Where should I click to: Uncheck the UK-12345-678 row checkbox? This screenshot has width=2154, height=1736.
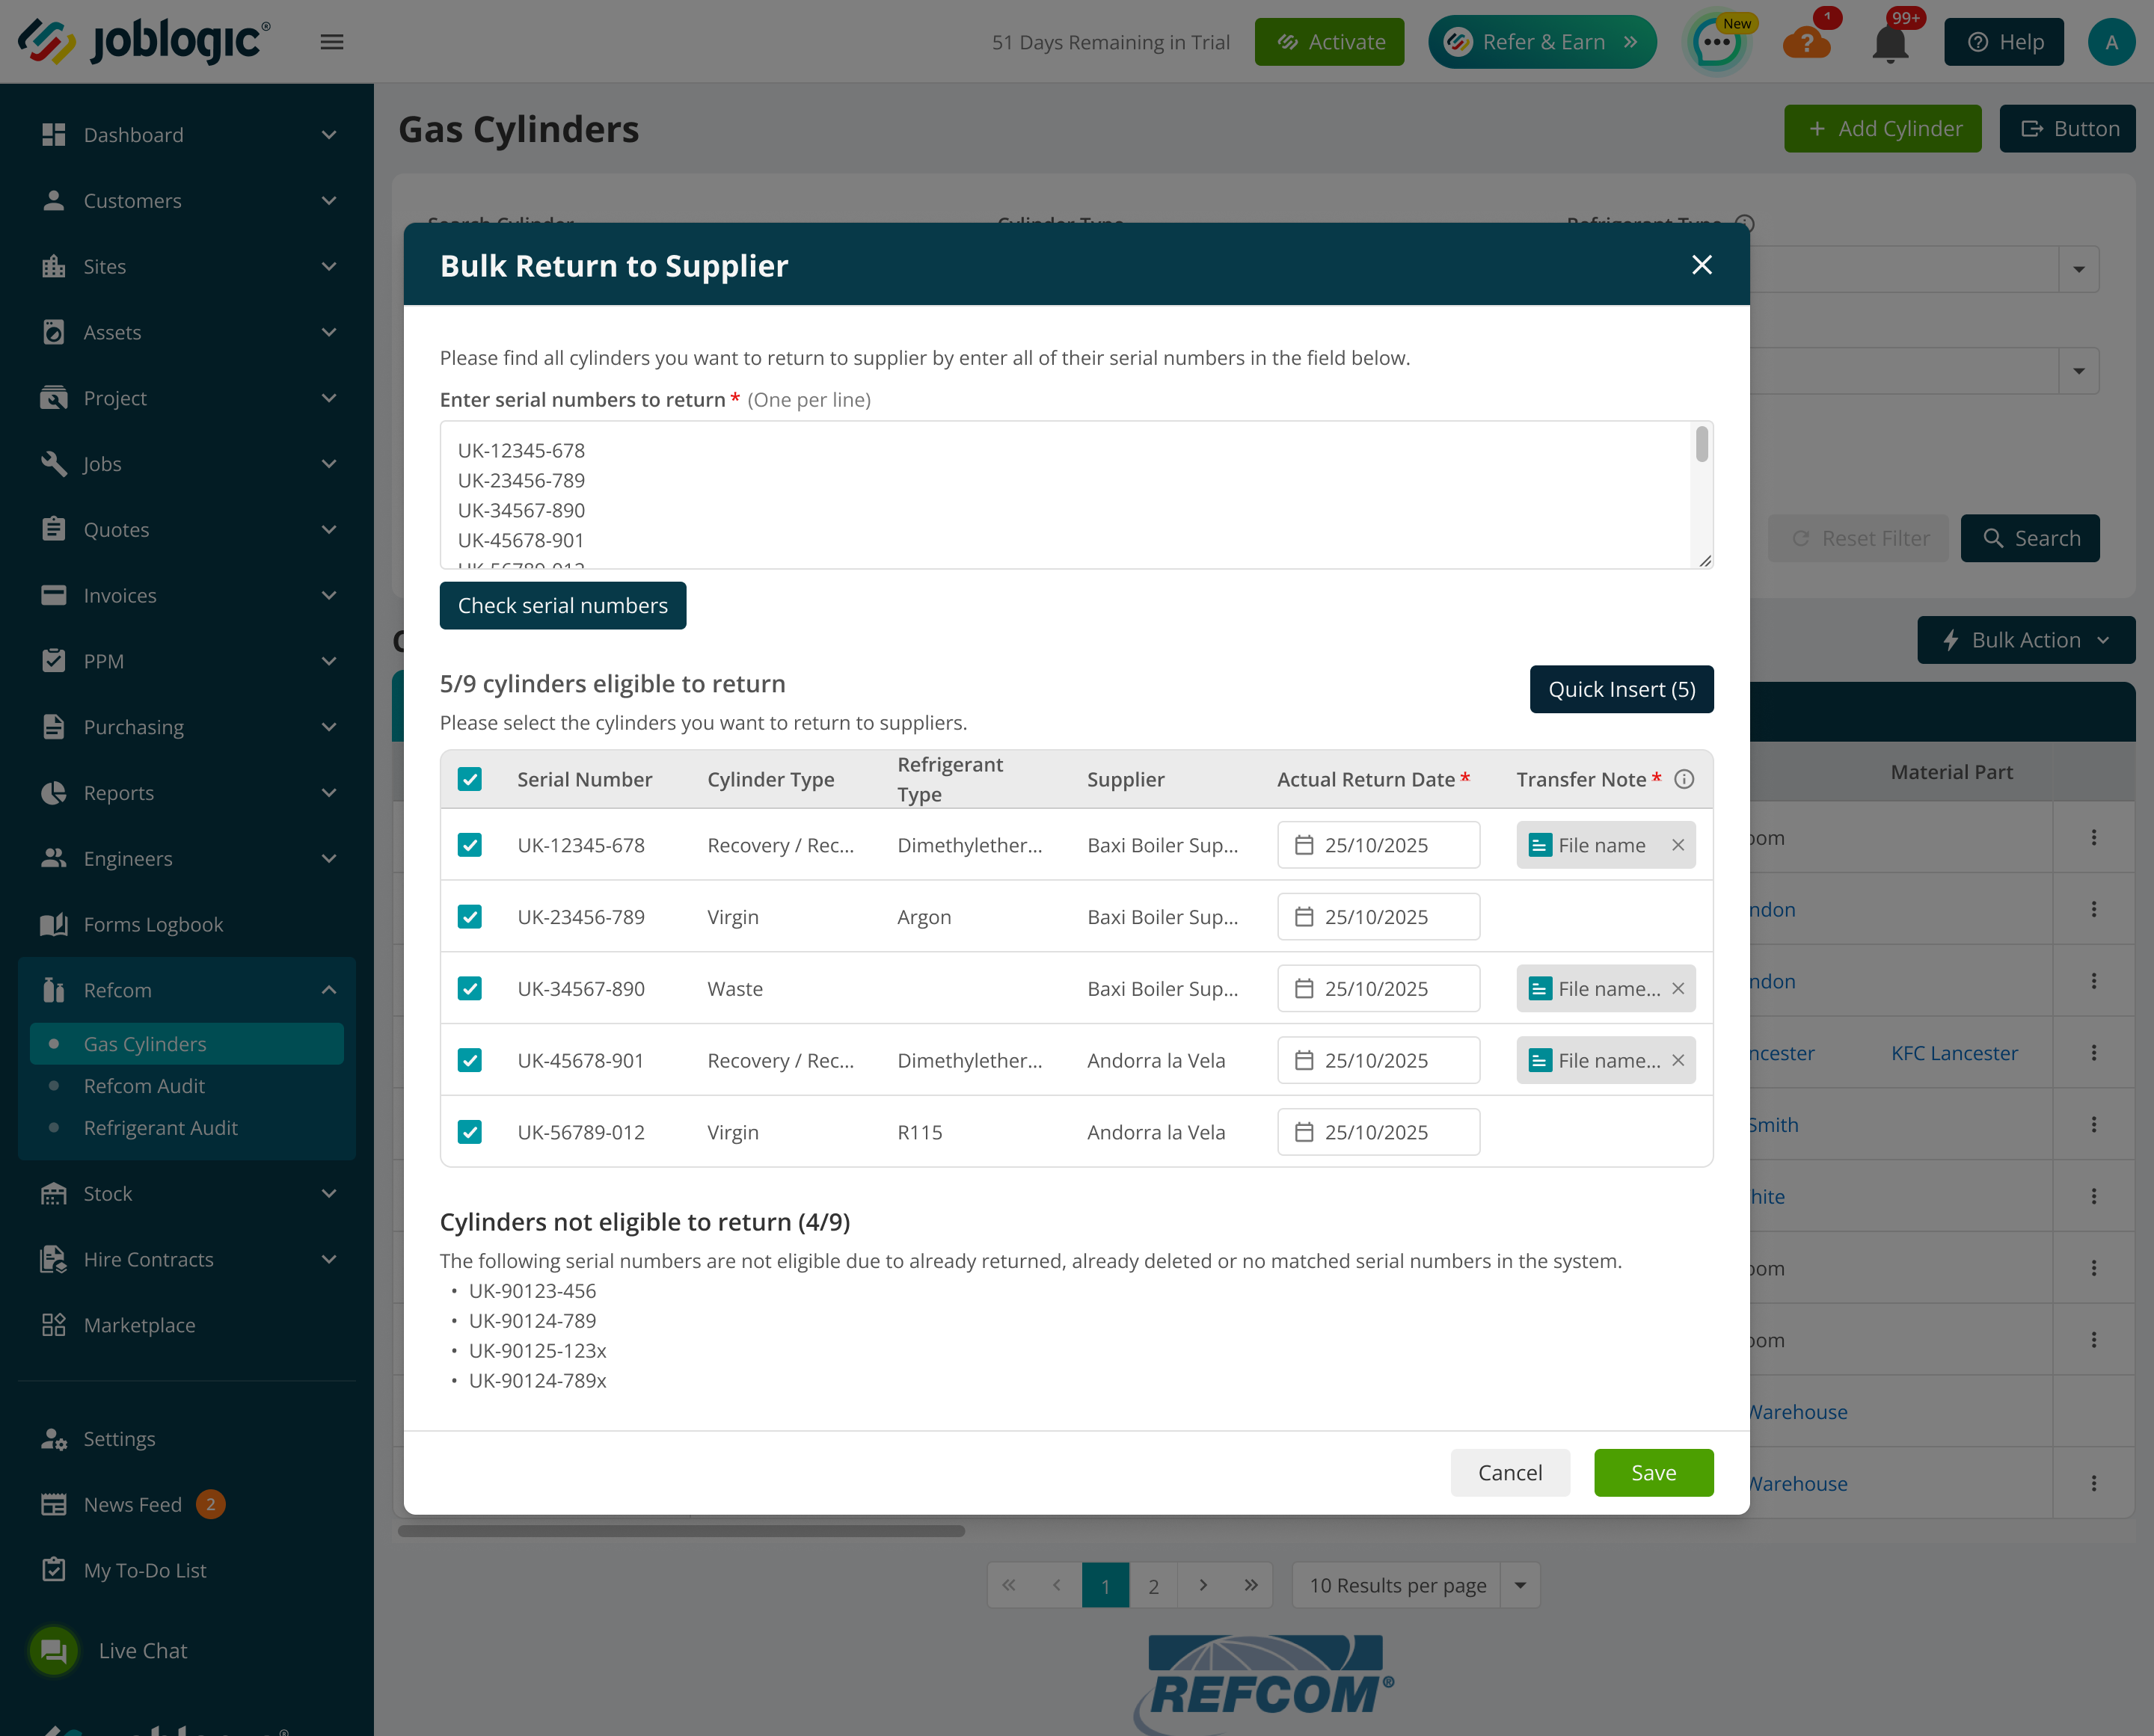coord(469,845)
